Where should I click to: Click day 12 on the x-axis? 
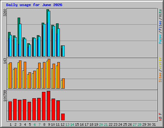[62, 124]
